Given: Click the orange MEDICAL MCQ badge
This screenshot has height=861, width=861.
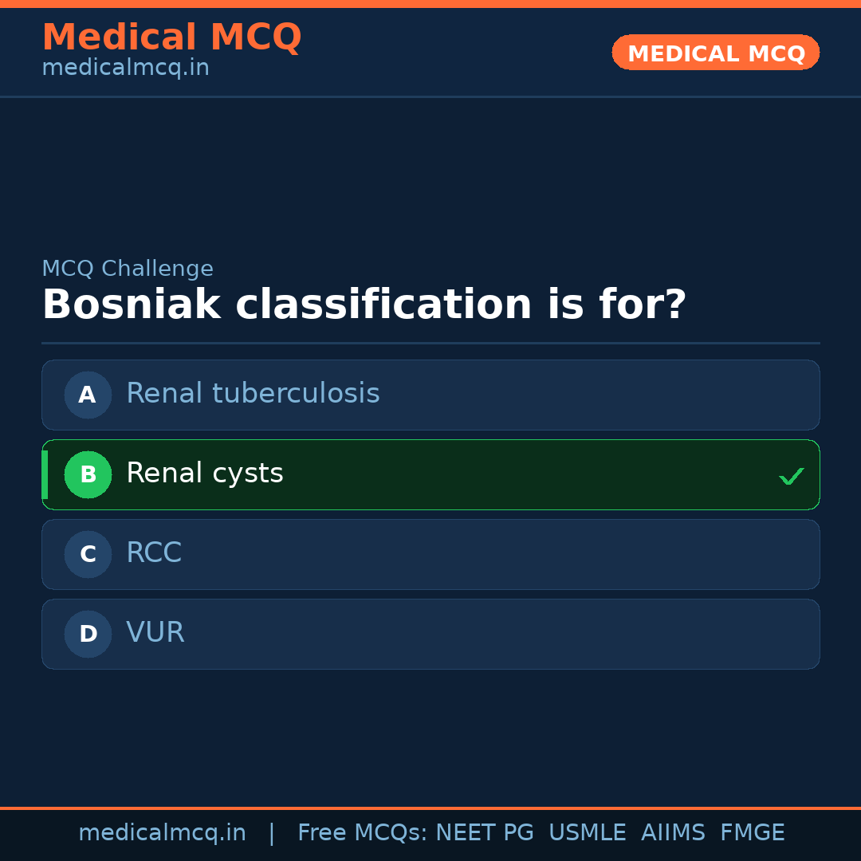Looking at the screenshot, I should coord(715,53).
